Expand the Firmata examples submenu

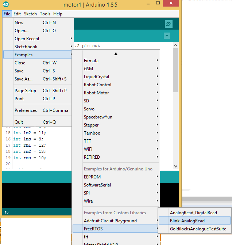coord(91,61)
